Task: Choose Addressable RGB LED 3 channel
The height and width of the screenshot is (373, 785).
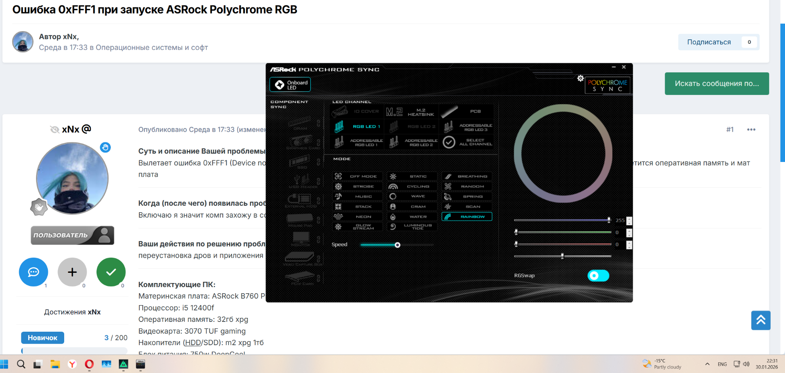Action: point(468,127)
